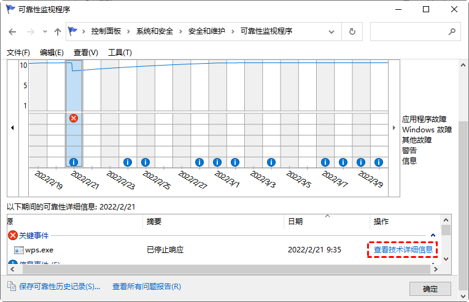
Task: Collapse the 关键事件 section
Action: tap(433, 235)
